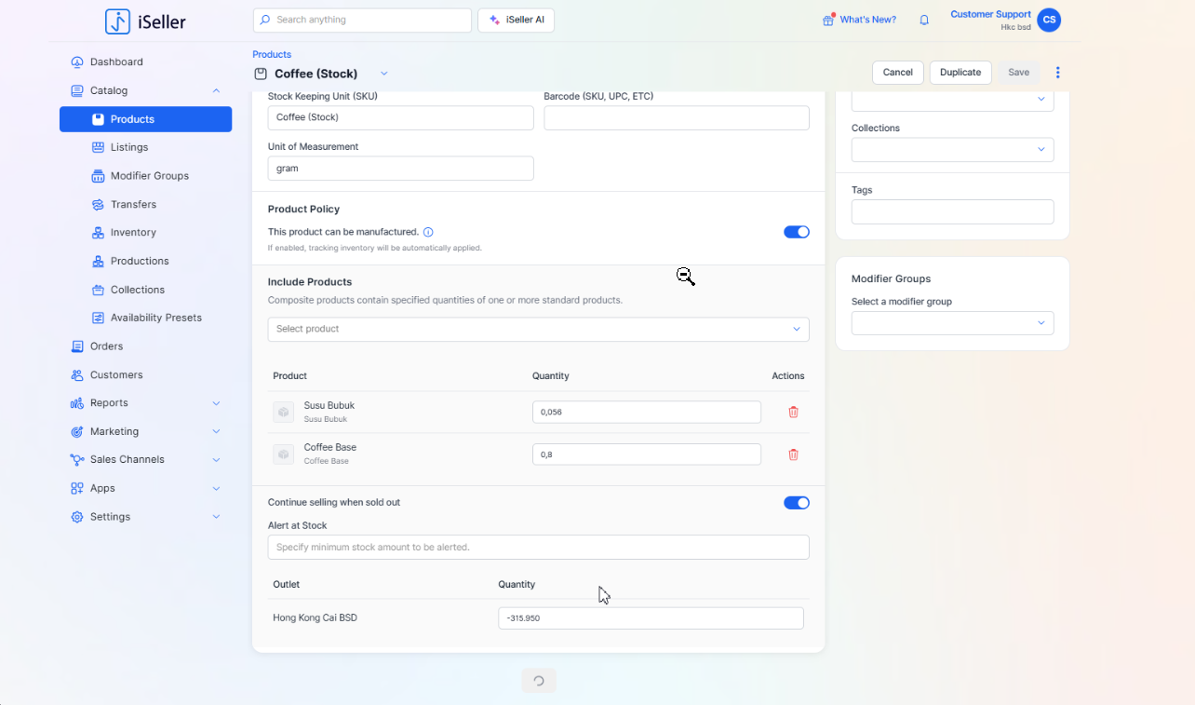The height and width of the screenshot is (705, 1195).
Task: Open the three-dot more options menu
Action: pyautogui.click(x=1057, y=73)
